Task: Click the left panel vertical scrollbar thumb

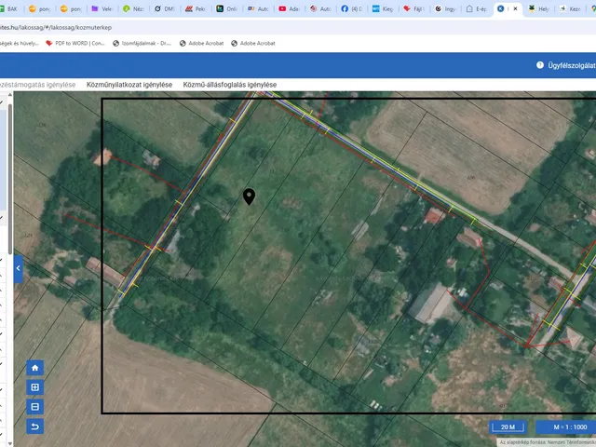Action: pyautogui.click(x=10, y=179)
